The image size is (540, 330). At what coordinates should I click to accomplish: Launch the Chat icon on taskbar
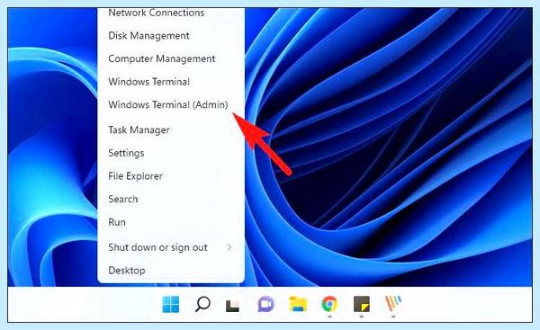pyautogui.click(x=265, y=304)
